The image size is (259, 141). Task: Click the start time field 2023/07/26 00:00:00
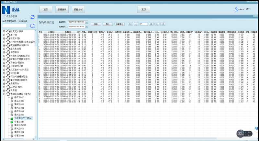(77, 22)
